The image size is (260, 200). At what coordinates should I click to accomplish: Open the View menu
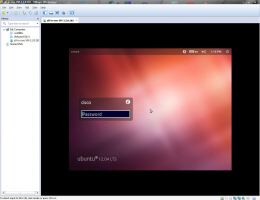point(19,7)
